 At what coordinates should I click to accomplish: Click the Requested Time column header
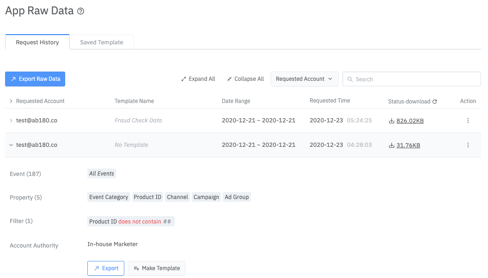click(x=329, y=101)
